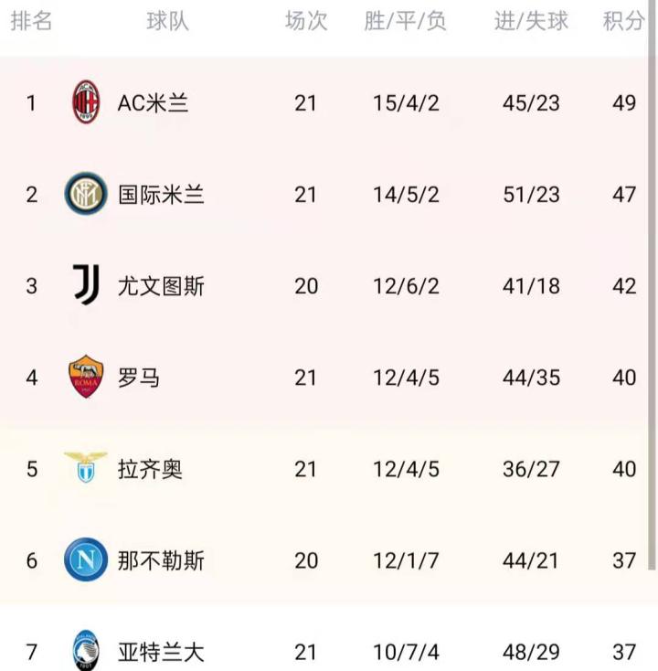
Task: Click the 排名 column header
Action: (31, 21)
